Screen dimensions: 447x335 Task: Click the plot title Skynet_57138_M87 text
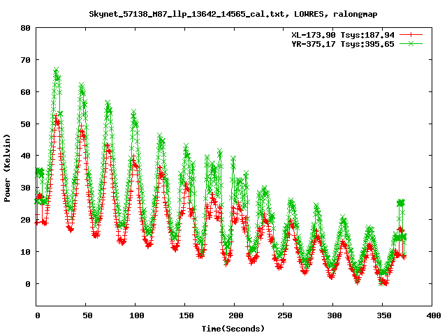[x=233, y=14]
